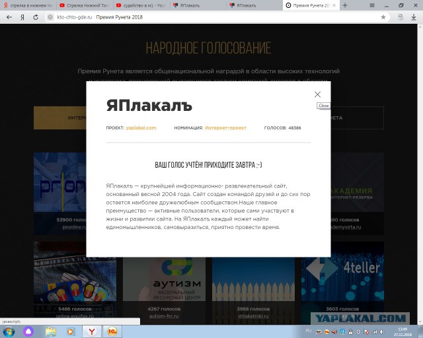Screen dimensions: 423x338
Task: Switch to the 1C application in taskbar
Action: coord(112,331)
